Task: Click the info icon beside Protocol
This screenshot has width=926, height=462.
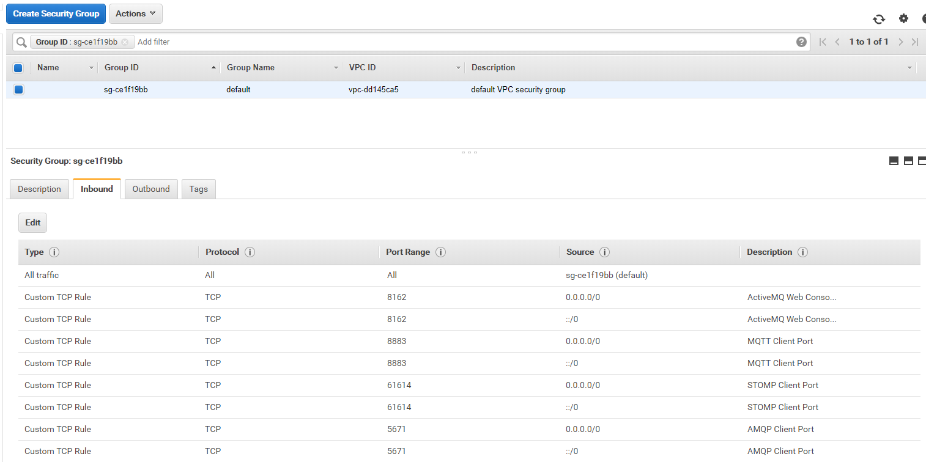Action: click(x=250, y=252)
